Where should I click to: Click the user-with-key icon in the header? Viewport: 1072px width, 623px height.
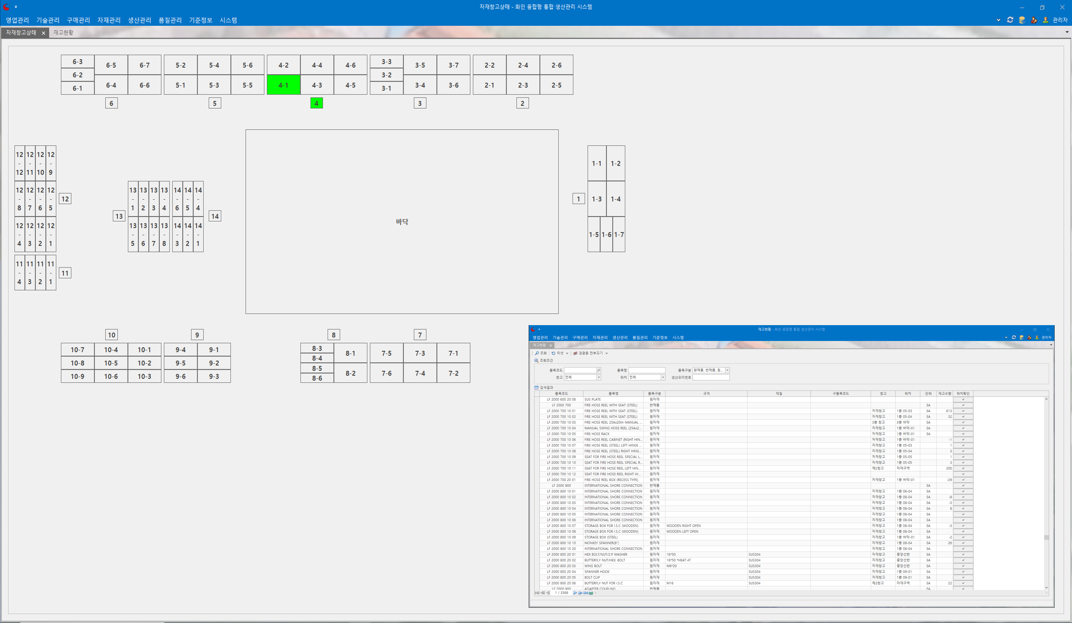[x=1034, y=20]
